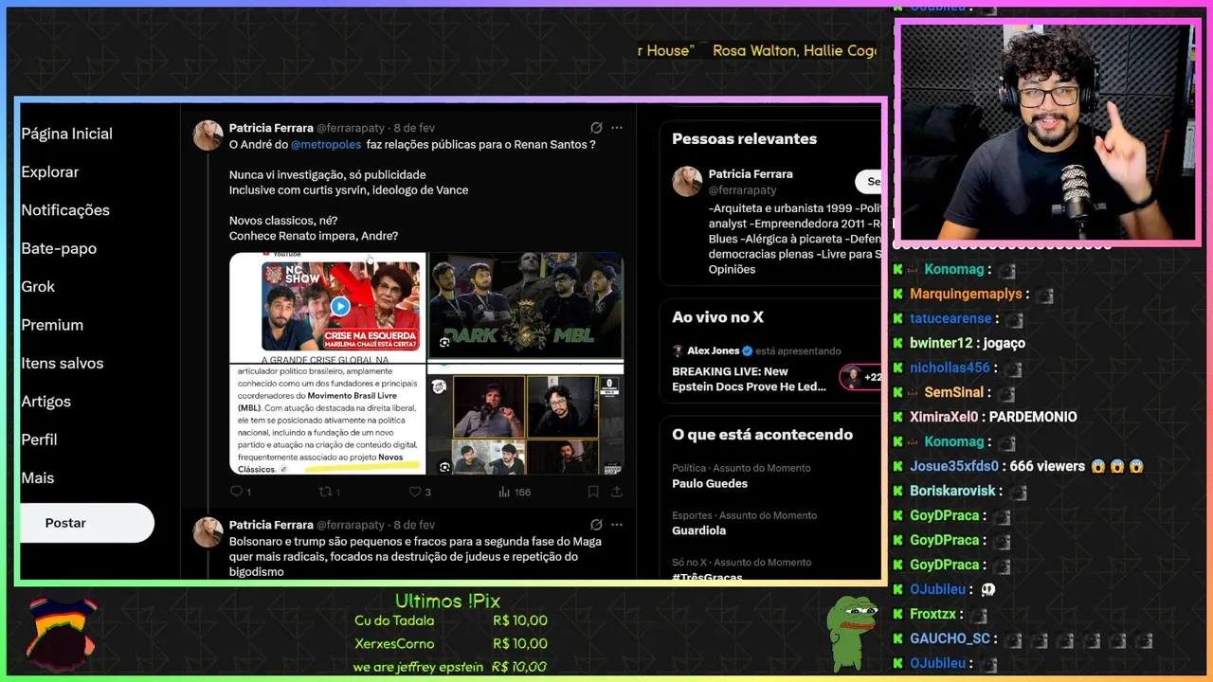Click chat user tatucearense

[950, 319]
